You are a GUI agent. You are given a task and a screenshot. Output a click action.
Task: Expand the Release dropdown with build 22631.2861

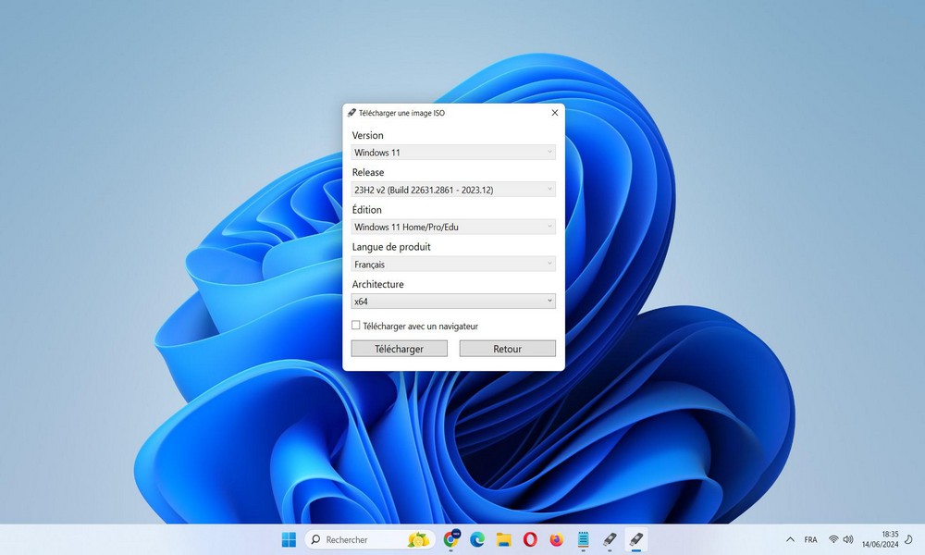pos(452,189)
